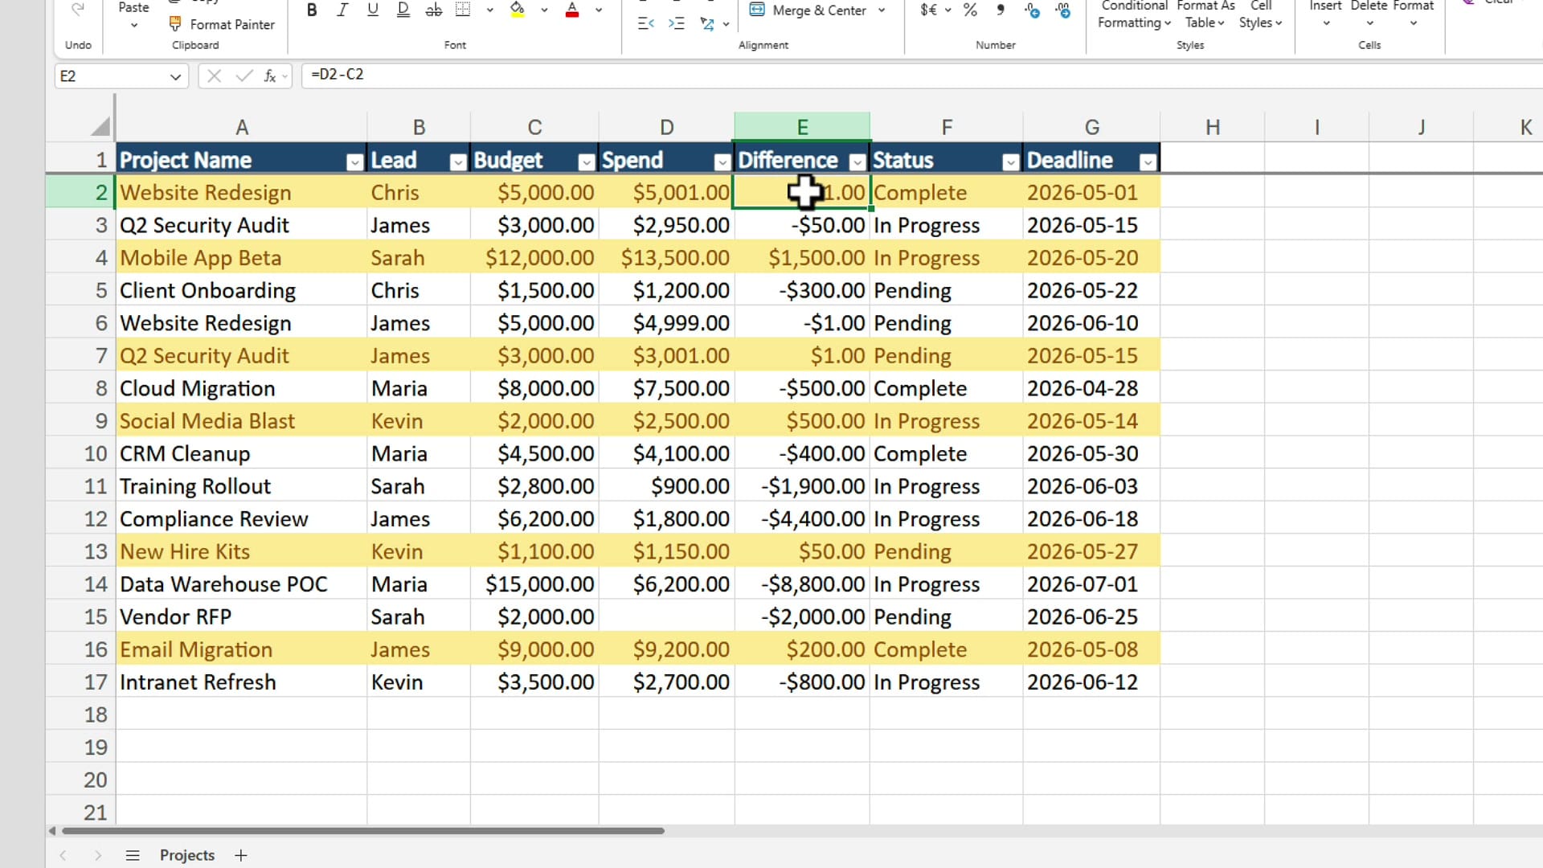Open the Lead column filter button

coord(458,162)
